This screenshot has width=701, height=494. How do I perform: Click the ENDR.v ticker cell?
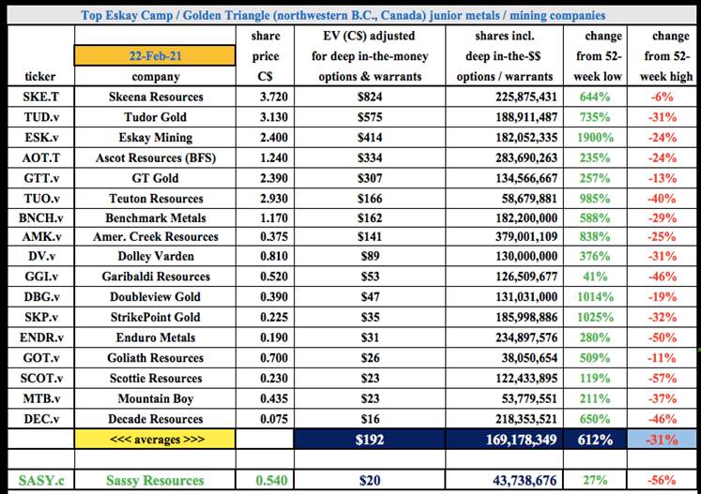tap(40, 337)
